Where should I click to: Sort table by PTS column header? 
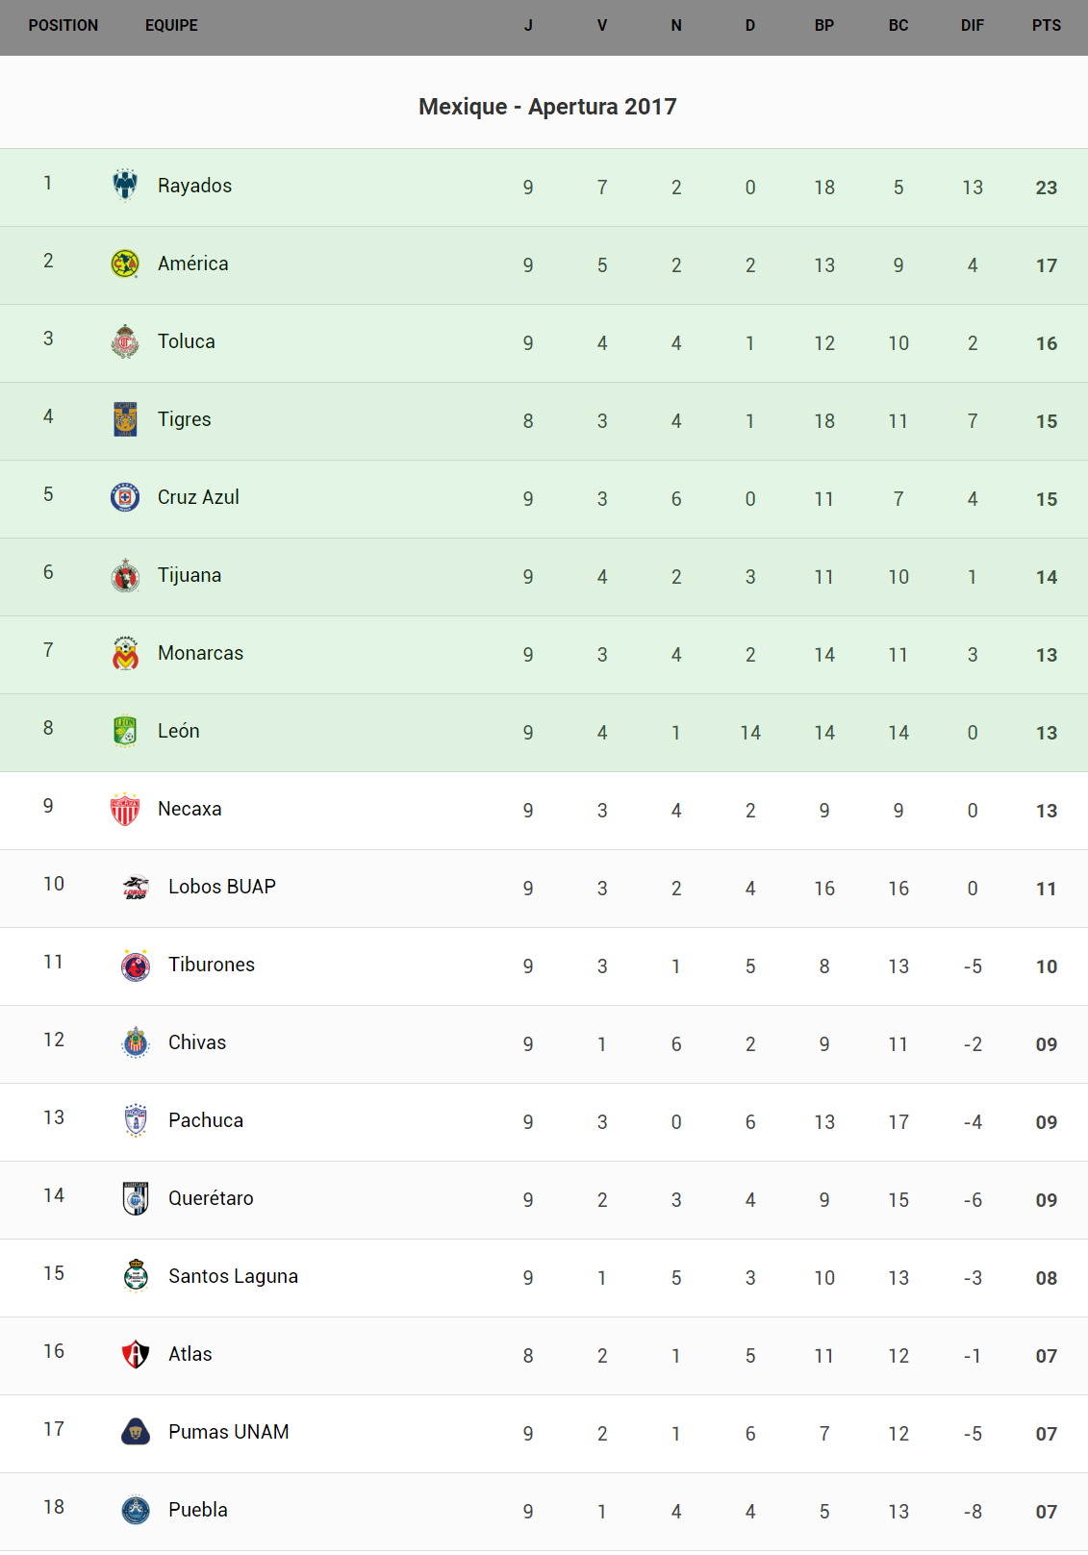[1046, 26]
